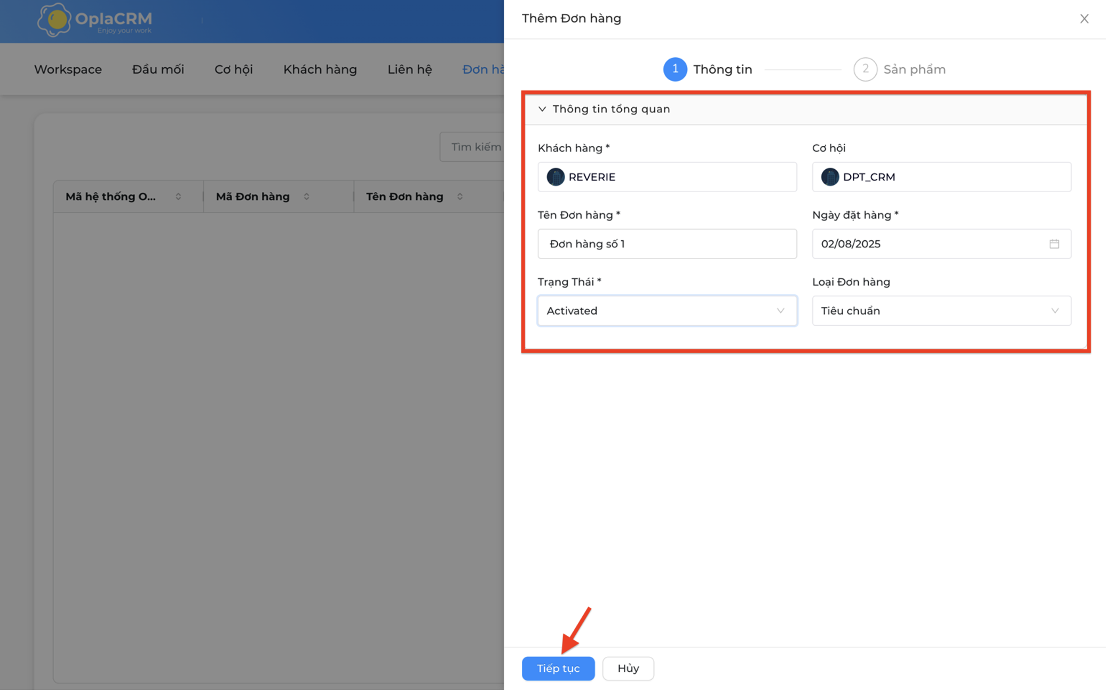Open the Đơn hàng menu item

point(483,69)
